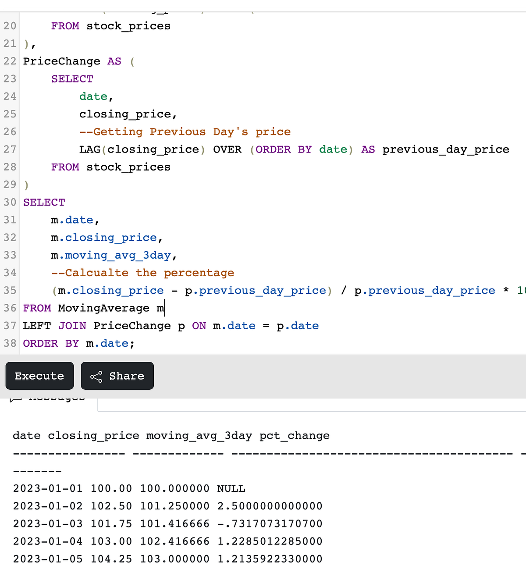Execute the SQL query

39,376
